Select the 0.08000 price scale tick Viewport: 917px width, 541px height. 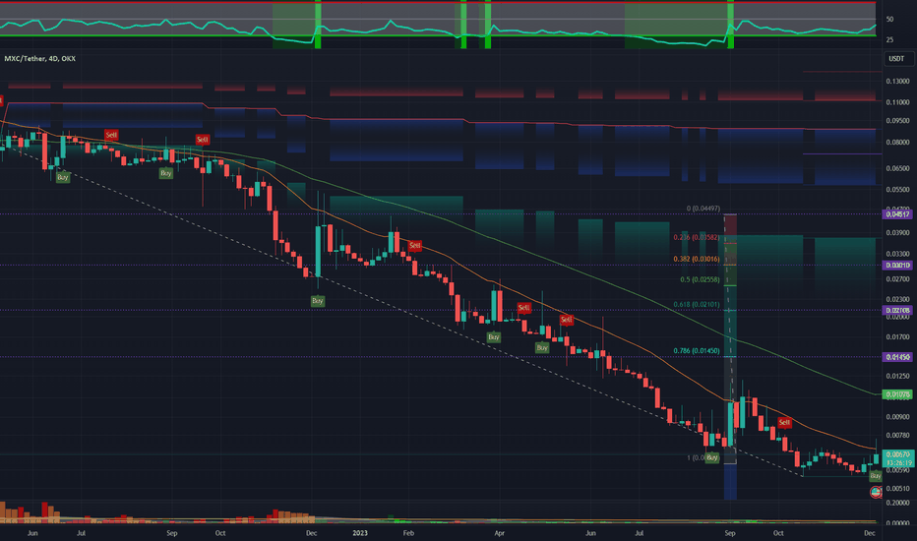897,142
